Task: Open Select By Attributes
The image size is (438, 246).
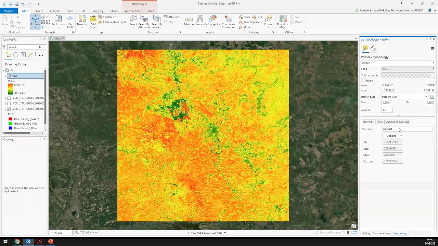Action: 144,21
